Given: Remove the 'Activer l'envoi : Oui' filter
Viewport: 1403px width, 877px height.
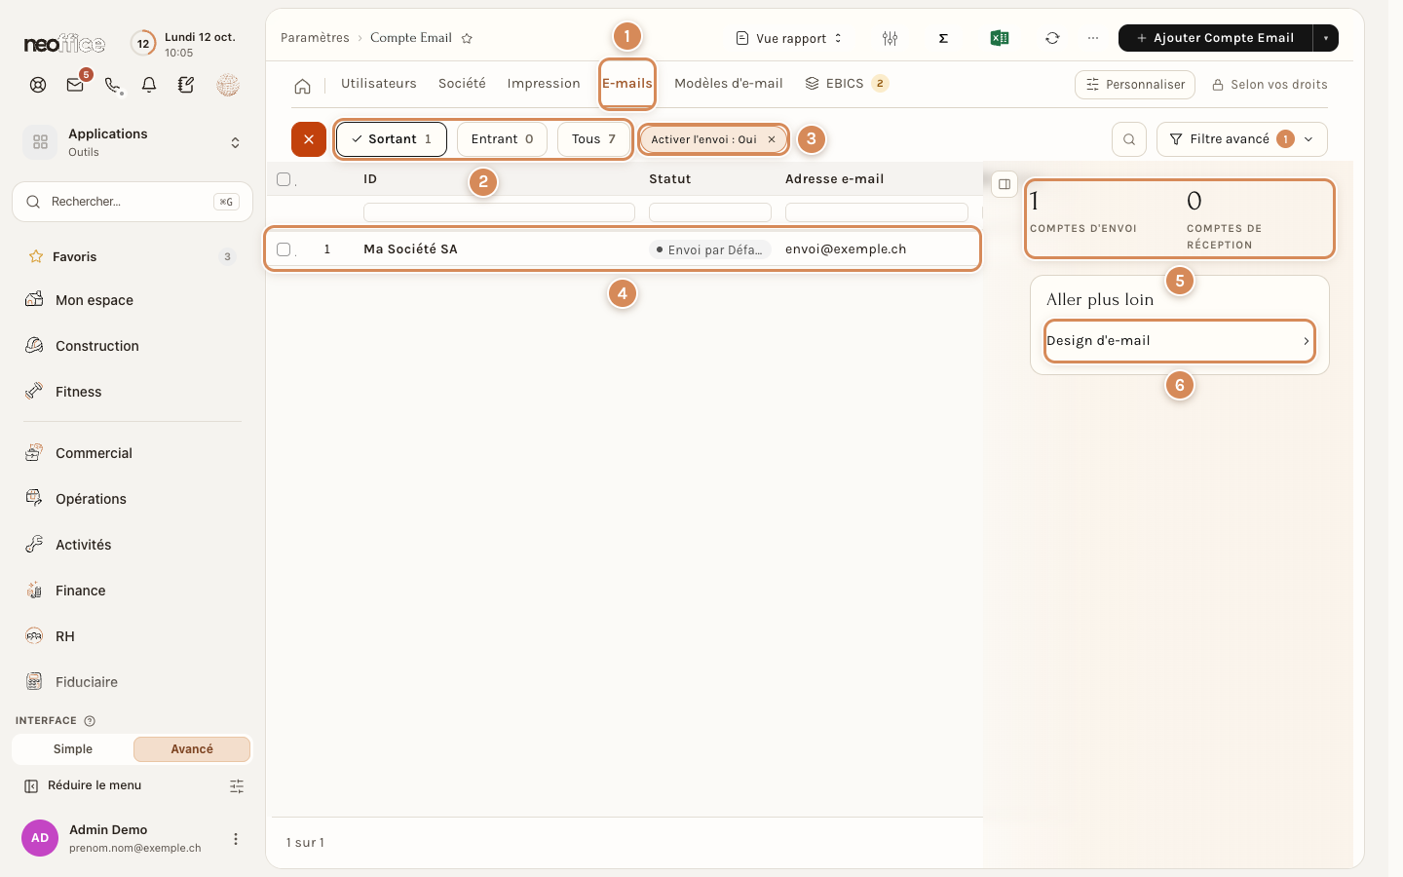Looking at the screenshot, I should click(x=772, y=139).
